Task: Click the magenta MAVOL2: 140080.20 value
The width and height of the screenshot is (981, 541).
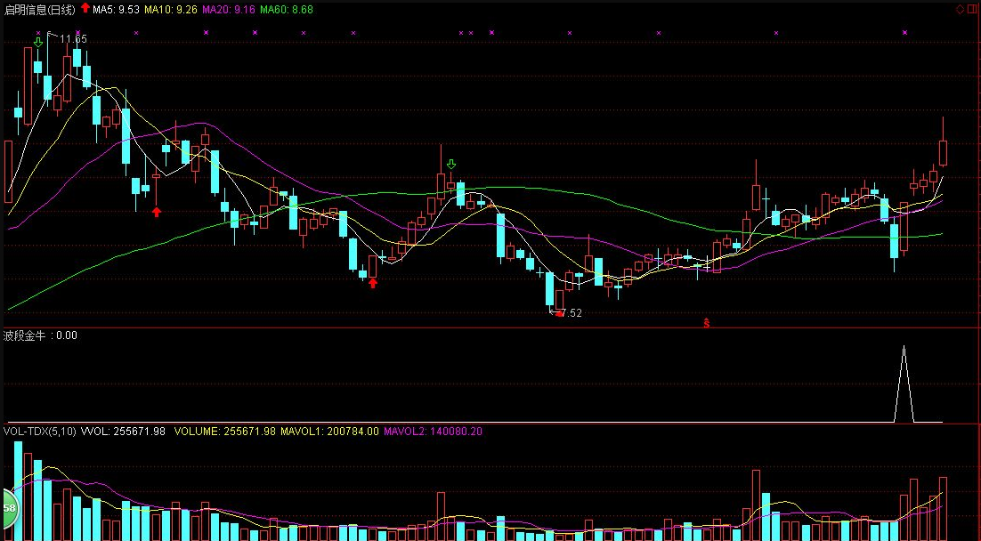Action: point(433,431)
